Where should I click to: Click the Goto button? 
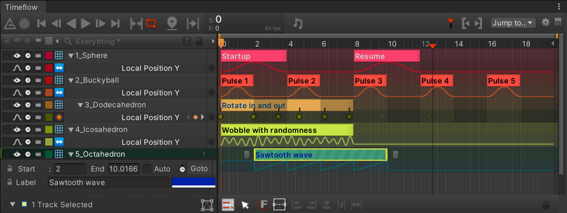click(199, 169)
